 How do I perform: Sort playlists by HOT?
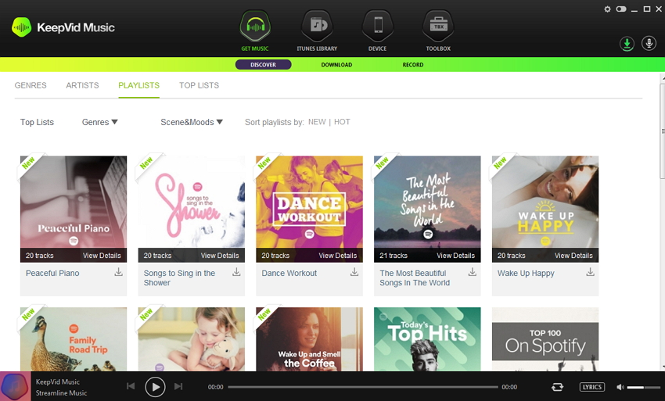pyautogui.click(x=342, y=122)
